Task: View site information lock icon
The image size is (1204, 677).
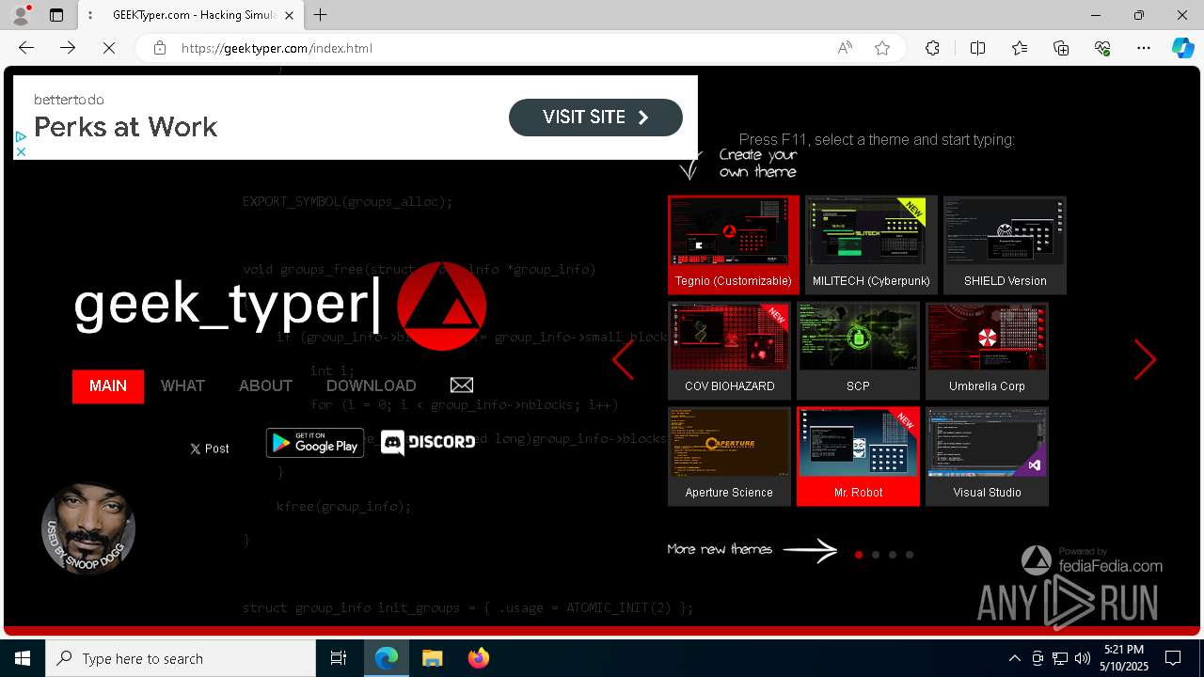Action: [160, 48]
